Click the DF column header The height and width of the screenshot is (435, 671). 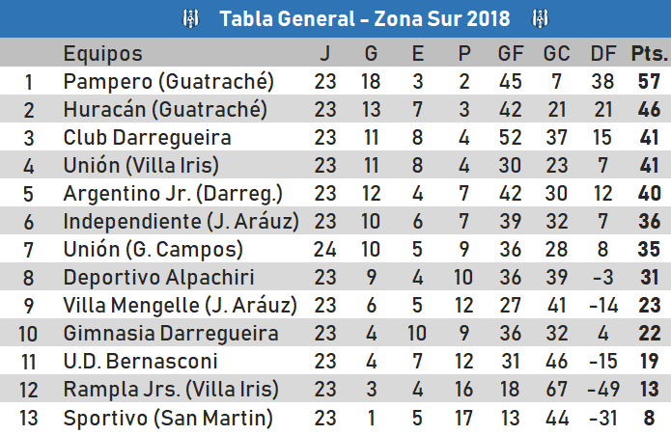click(x=603, y=53)
